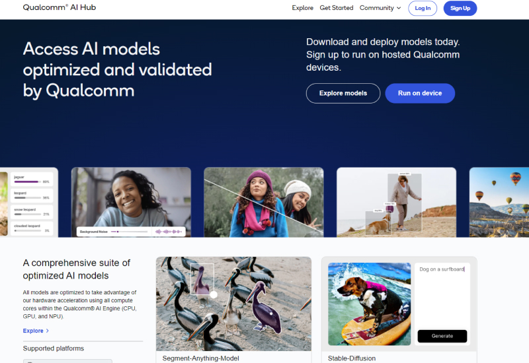Click the Log In button

pyautogui.click(x=423, y=8)
